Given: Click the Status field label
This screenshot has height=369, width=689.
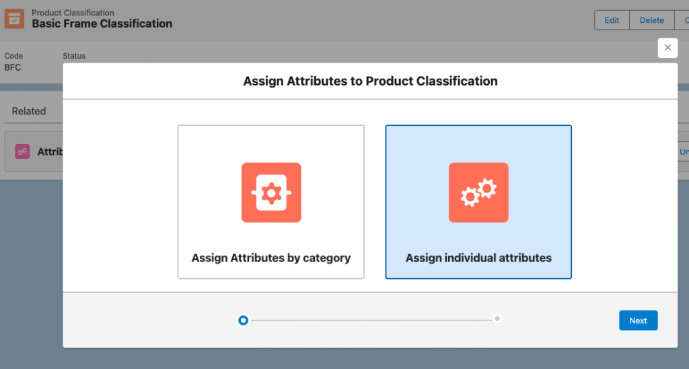Looking at the screenshot, I should (74, 56).
